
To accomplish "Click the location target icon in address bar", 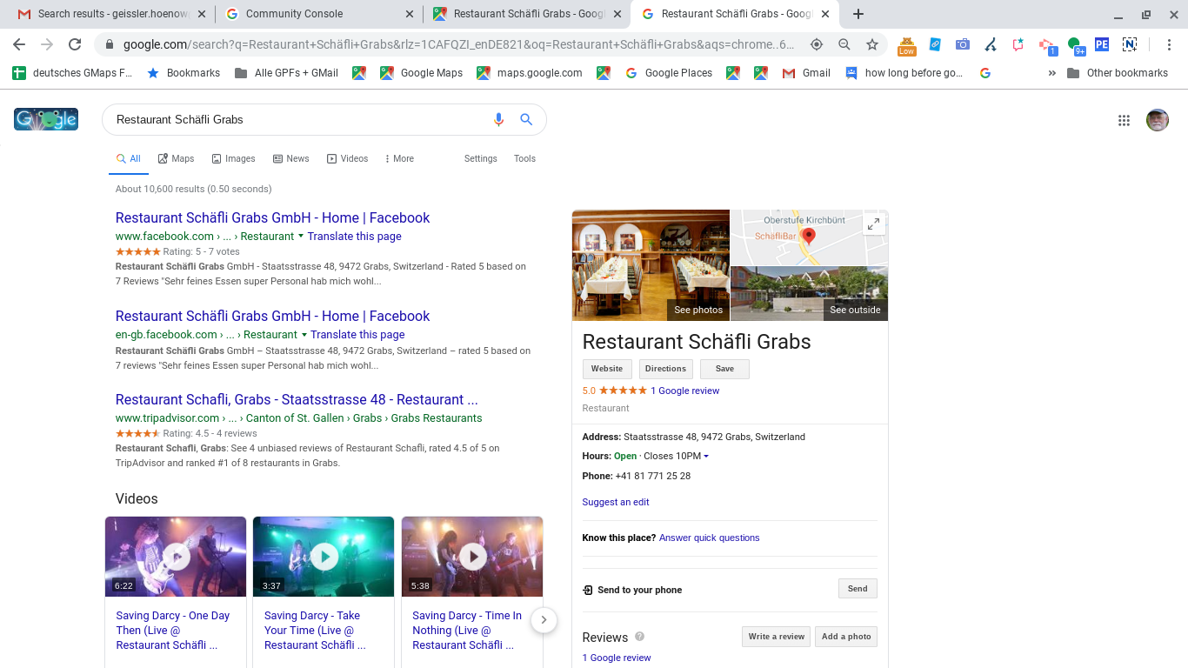I will click(817, 44).
